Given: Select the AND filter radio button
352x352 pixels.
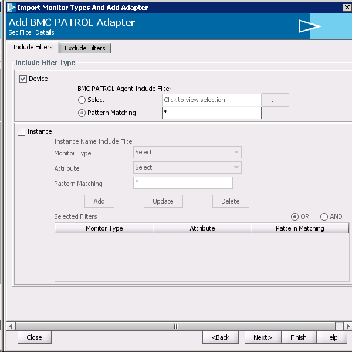Looking at the screenshot, I should (324, 216).
